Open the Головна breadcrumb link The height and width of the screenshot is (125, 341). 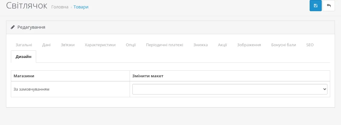60,7
